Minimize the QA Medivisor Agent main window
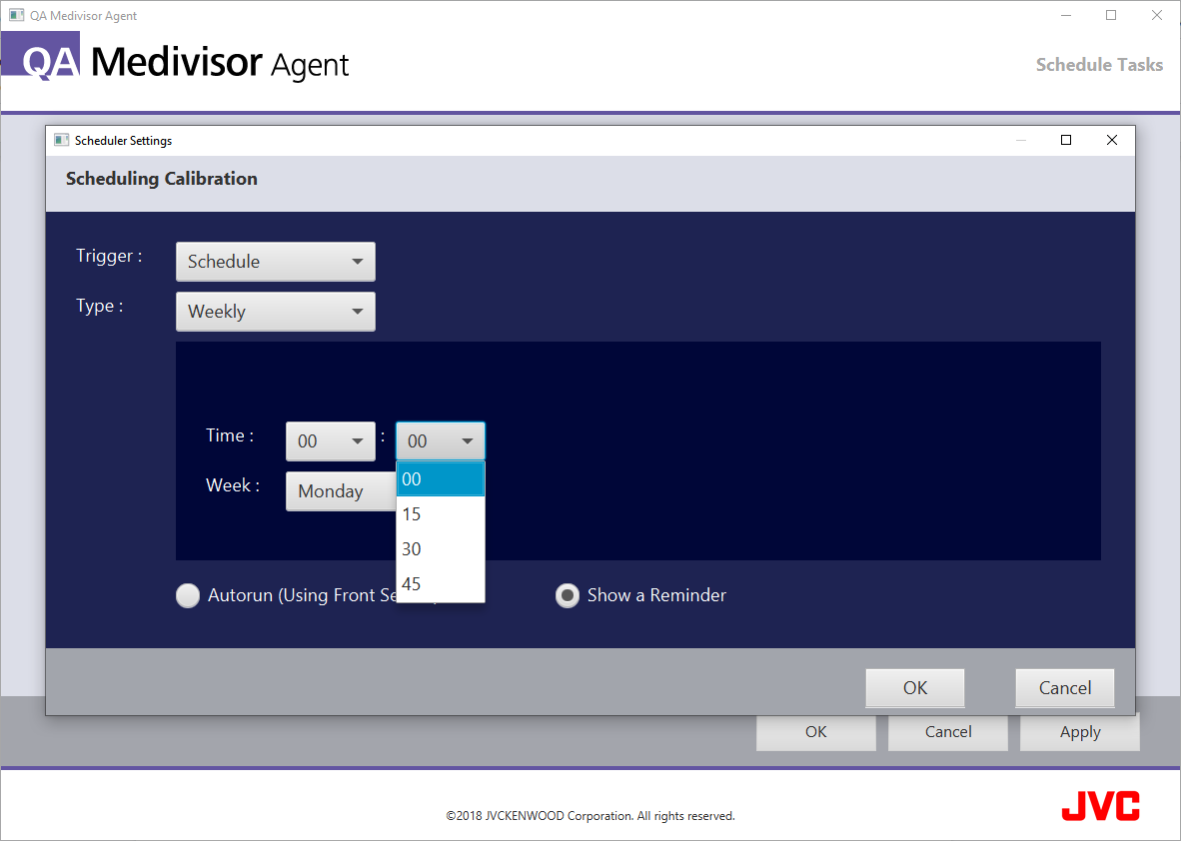Image resolution: width=1181 pixels, height=841 pixels. (x=1066, y=15)
